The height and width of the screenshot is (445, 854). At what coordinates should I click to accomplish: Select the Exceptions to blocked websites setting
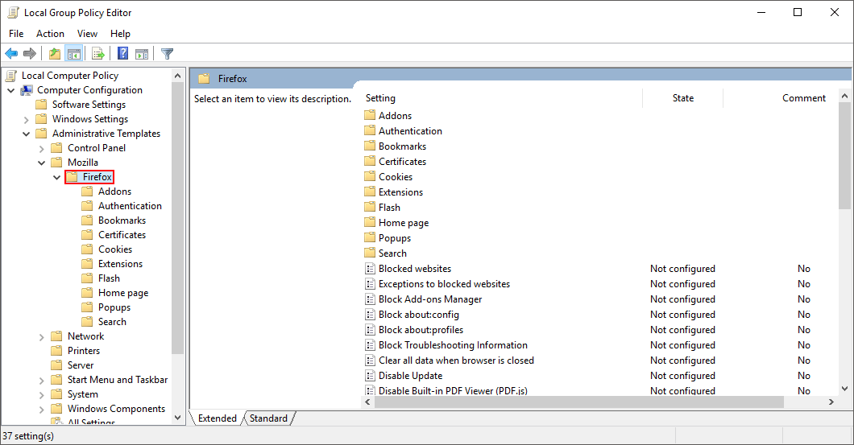445,284
